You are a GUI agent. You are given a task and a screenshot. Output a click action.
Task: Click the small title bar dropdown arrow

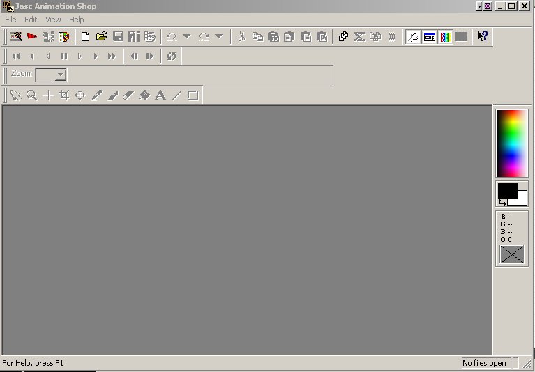tap(479, 6)
